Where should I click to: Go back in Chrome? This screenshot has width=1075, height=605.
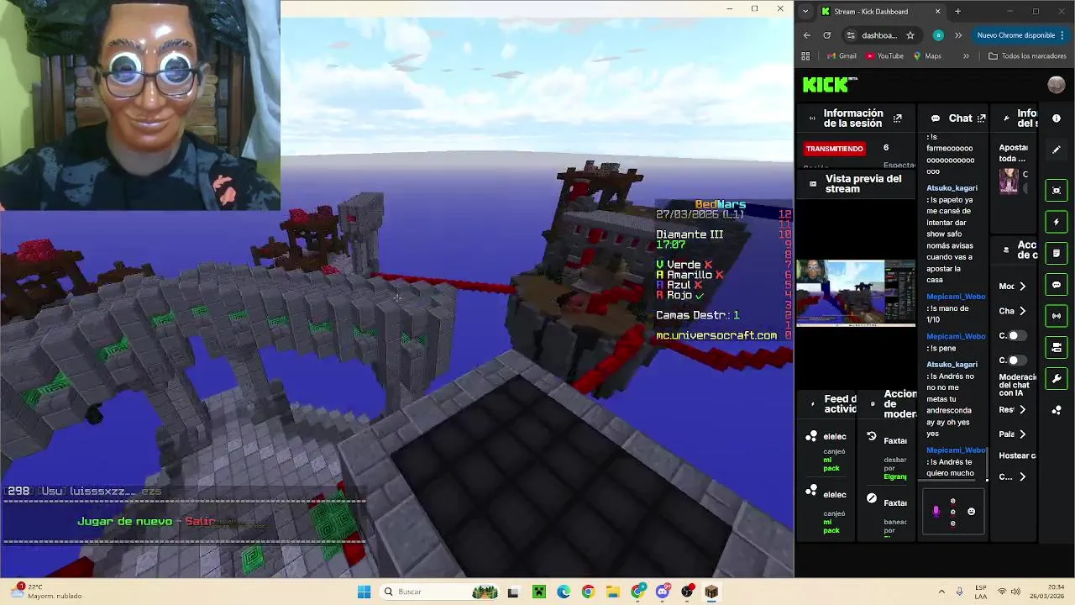807,35
